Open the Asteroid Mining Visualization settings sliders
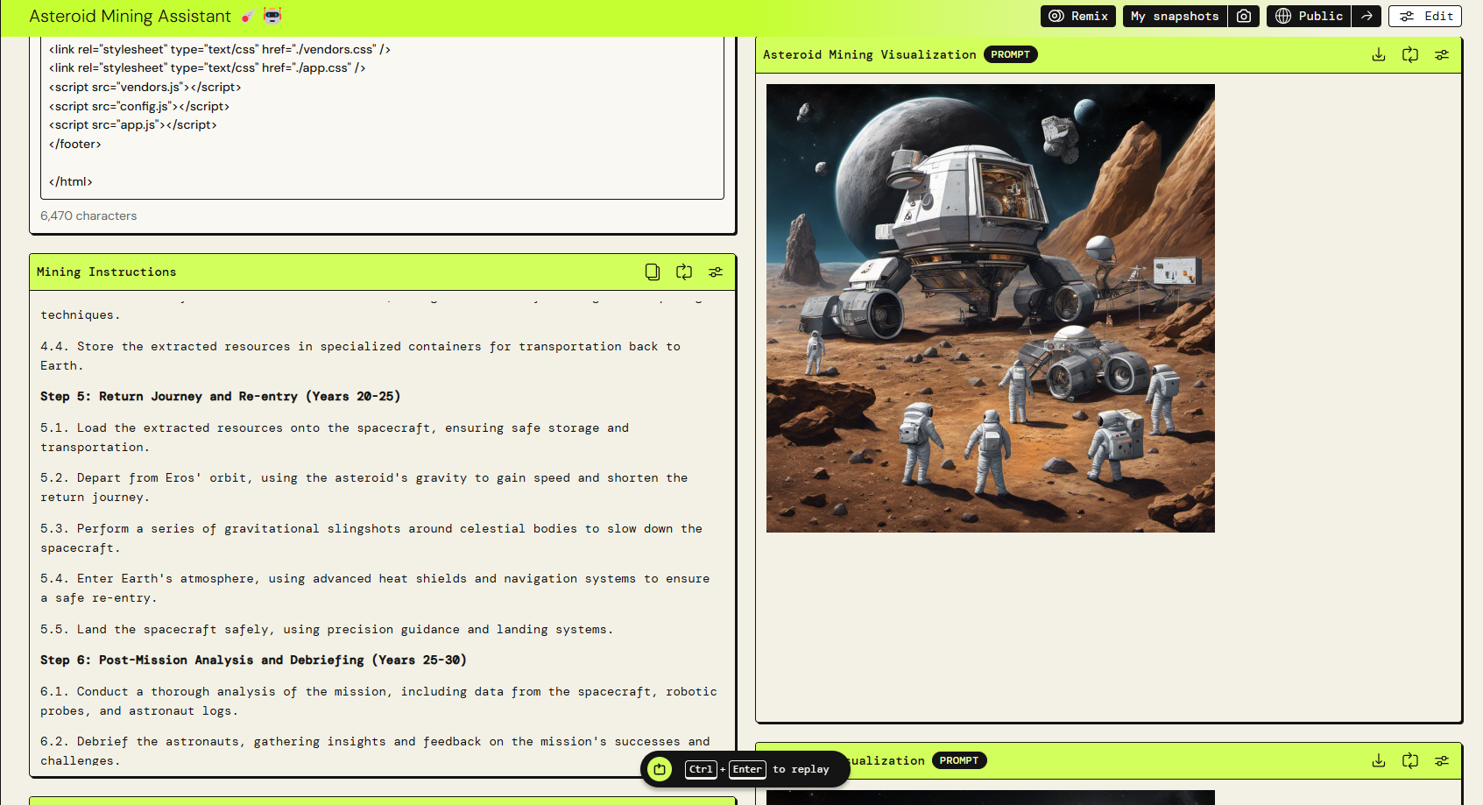Viewport: 1483px width, 805px height. coord(1442,54)
